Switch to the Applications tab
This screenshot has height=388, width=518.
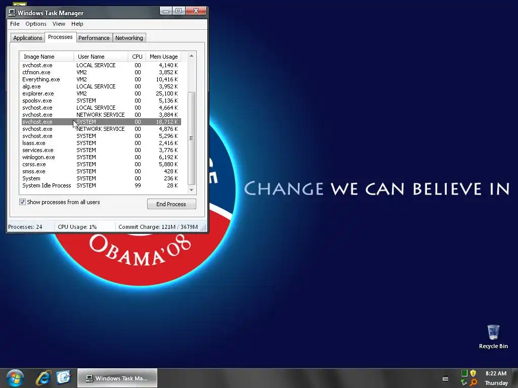(28, 38)
